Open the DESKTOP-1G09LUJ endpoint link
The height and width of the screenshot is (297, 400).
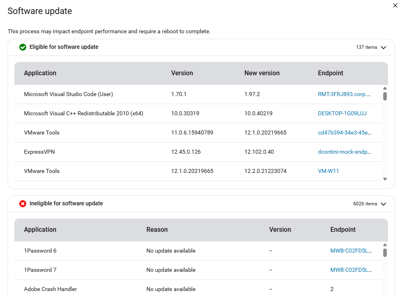point(342,113)
